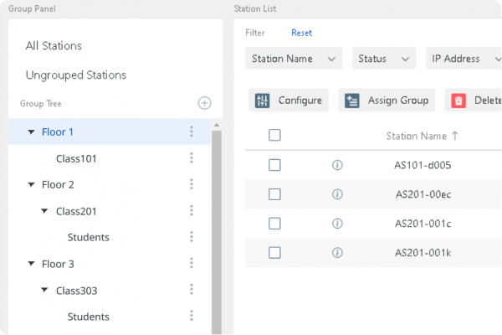Click the info icon for AS201-00ec
The height and width of the screenshot is (335, 502).
tap(338, 194)
